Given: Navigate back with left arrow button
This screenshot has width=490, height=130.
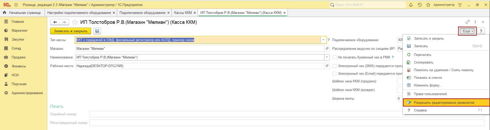Looking at the screenshot, I should pyautogui.click(x=55, y=22).
